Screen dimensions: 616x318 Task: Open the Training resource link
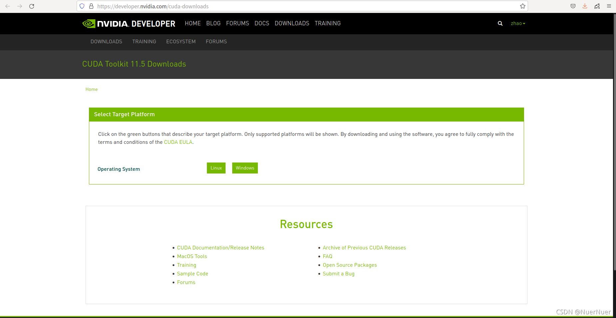coord(187,265)
